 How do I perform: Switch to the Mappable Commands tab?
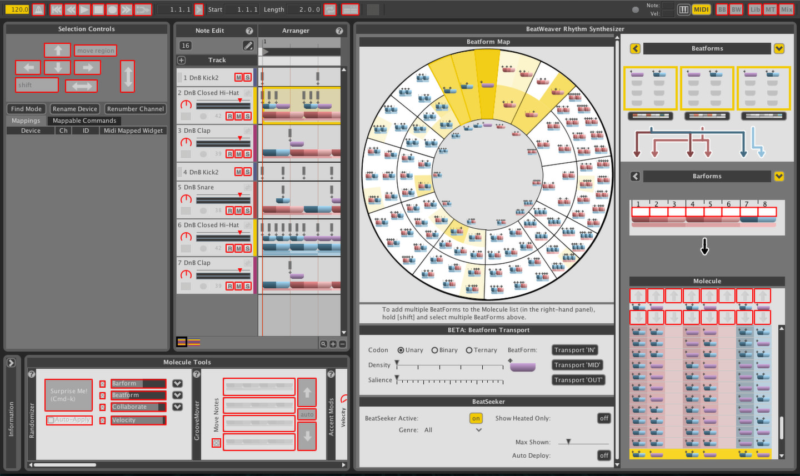point(84,121)
